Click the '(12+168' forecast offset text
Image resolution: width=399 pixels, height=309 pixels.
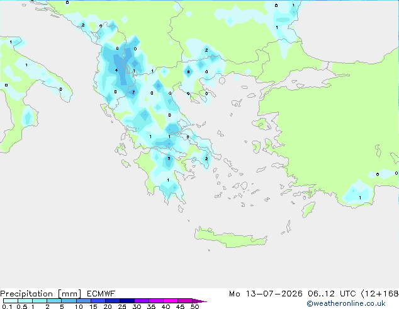point(379,294)
